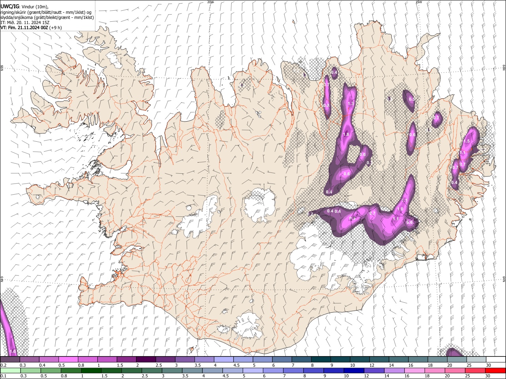
Task: Click the bright red 30 mm rain swatch
Action: 496,371
